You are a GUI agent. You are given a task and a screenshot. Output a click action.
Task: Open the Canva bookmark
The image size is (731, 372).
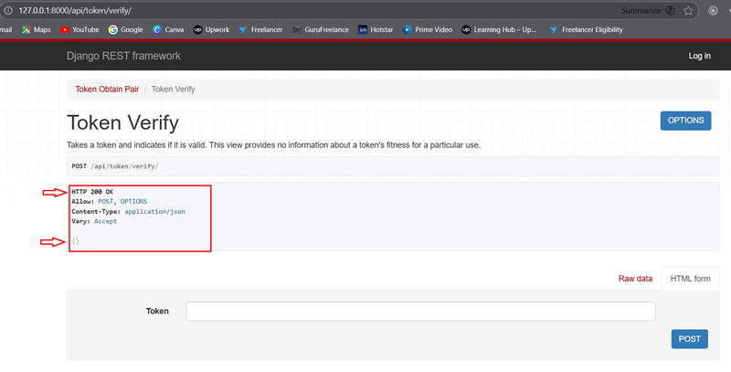point(168,29)
